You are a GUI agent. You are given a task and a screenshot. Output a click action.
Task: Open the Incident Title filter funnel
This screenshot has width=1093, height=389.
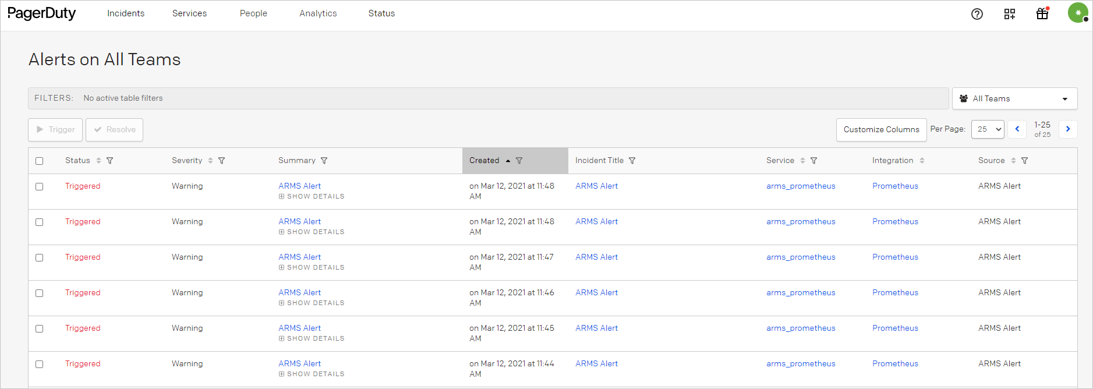pos(632,161)
